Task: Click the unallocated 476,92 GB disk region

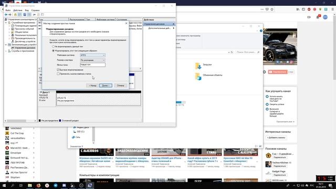Action: (x=98, y=99)
